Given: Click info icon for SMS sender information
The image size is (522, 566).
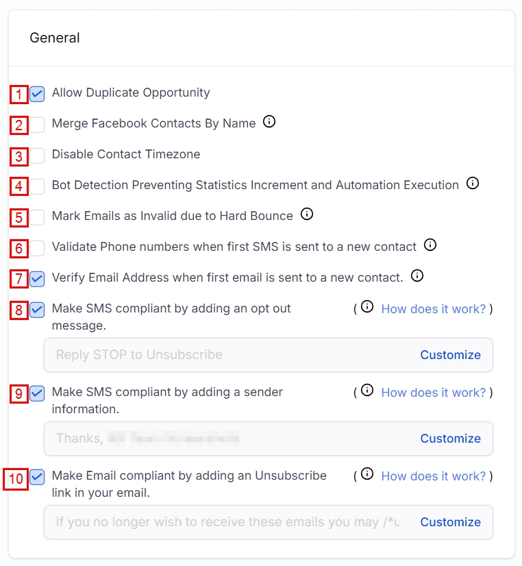Looking at the screenshot, I should click(x=367, y=391).
